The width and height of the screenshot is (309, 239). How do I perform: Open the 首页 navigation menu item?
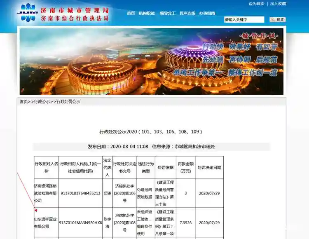tap(131, 13)
